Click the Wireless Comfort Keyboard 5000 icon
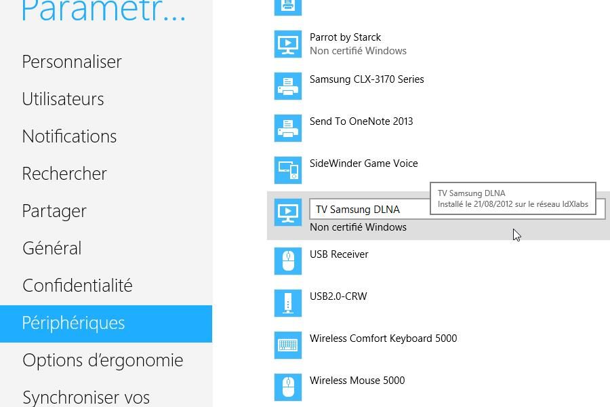 point(288,345)
